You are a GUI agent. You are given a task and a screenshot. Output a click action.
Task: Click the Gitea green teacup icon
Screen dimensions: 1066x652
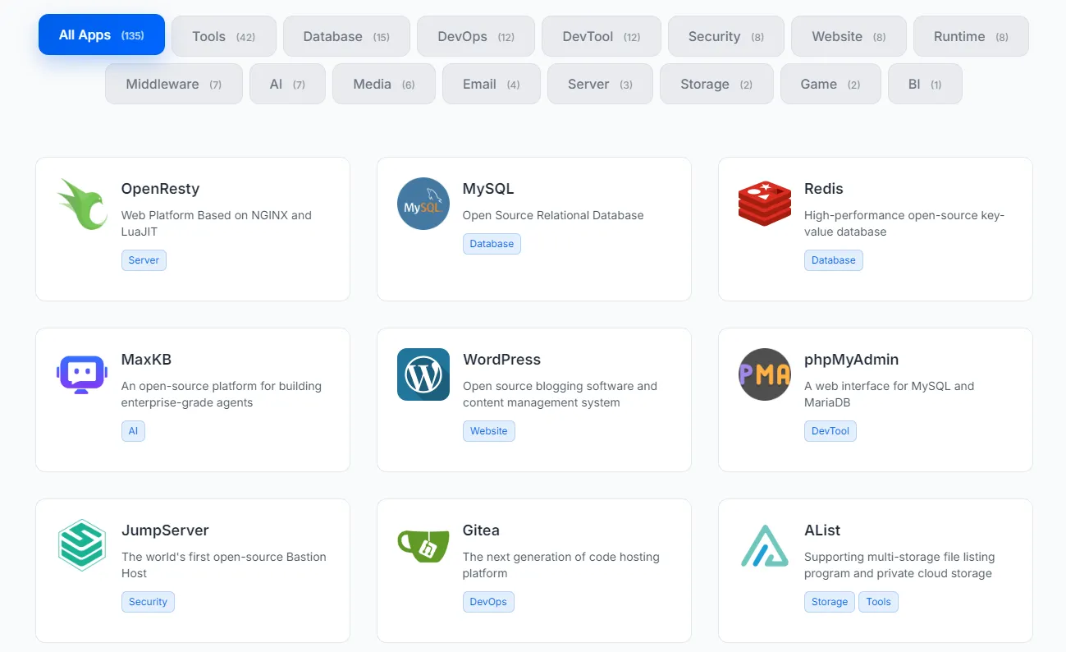pyautogui.click(x=423, y=545)
